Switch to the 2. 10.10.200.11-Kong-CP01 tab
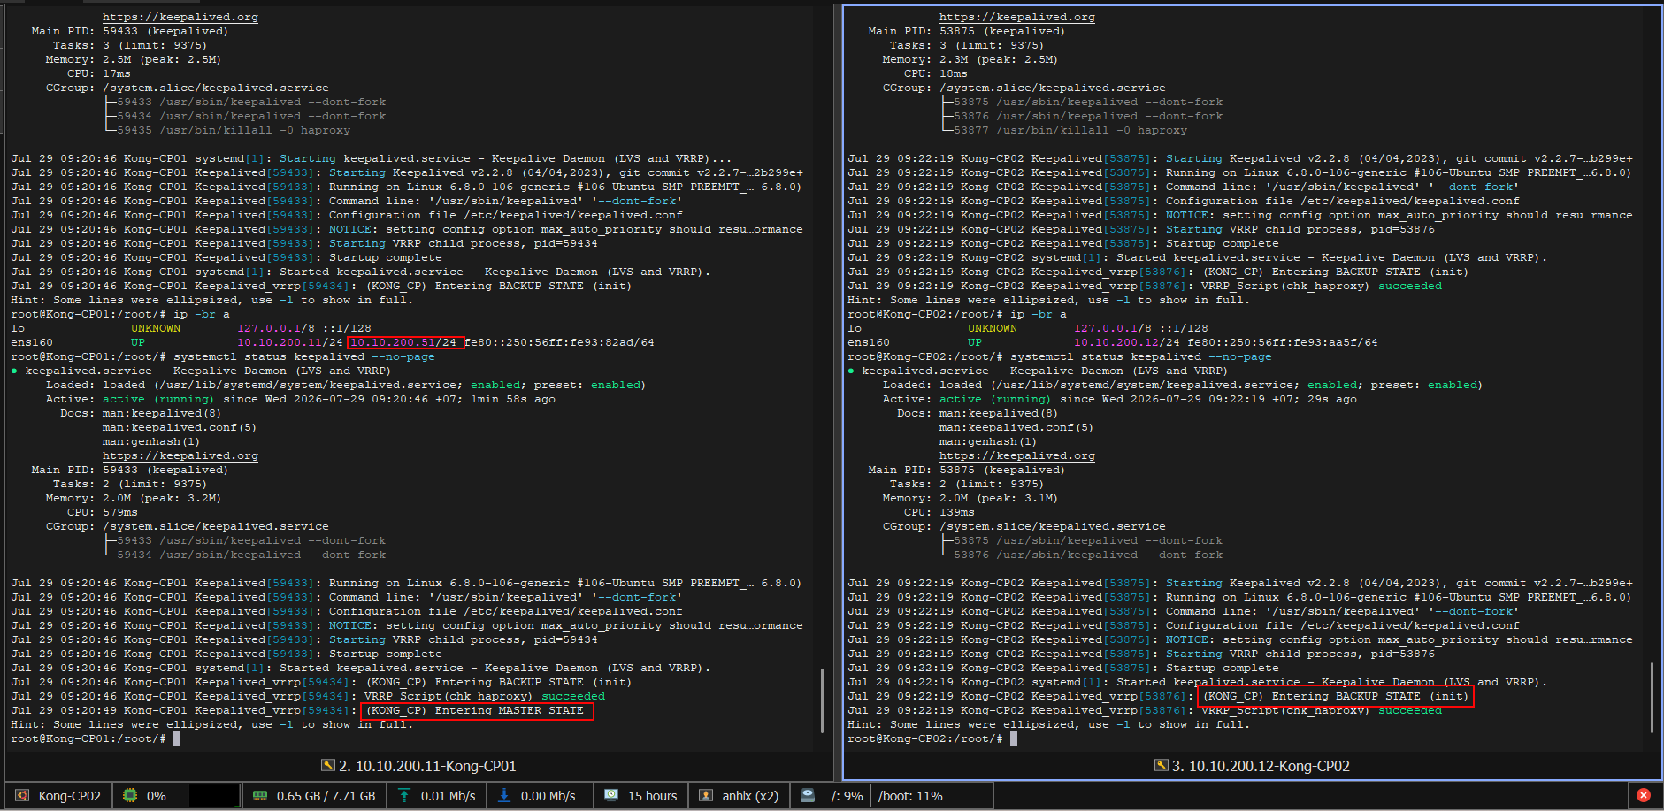 click(x=418, y=766)
